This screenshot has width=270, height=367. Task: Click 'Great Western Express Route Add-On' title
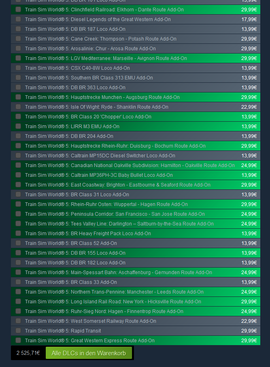tap(90, 341)
